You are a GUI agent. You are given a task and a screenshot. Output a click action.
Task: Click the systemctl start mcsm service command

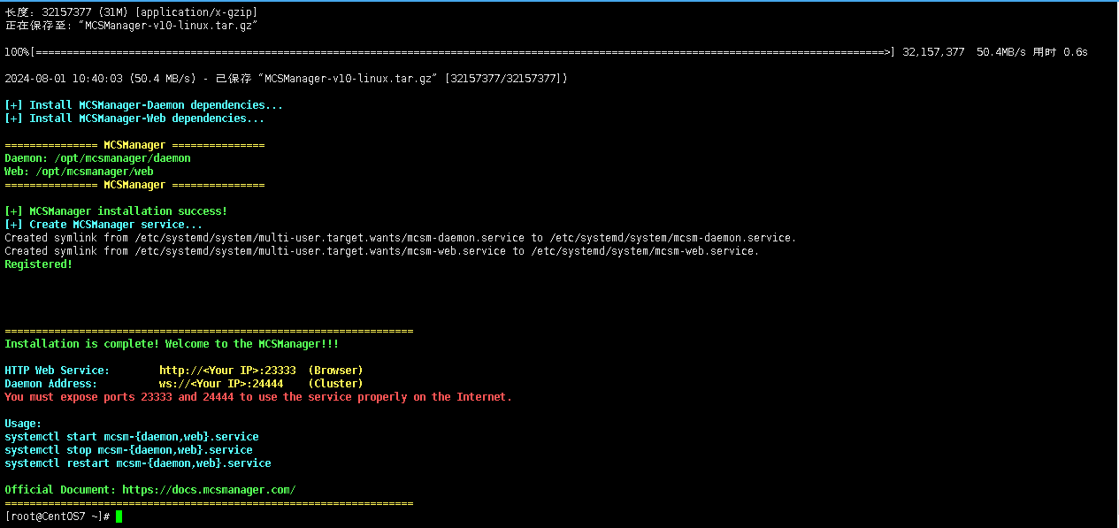point(131,437)
